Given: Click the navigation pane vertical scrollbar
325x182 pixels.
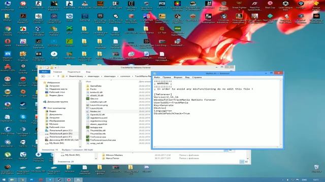Looking at the screenshot, I should [80, 113].
